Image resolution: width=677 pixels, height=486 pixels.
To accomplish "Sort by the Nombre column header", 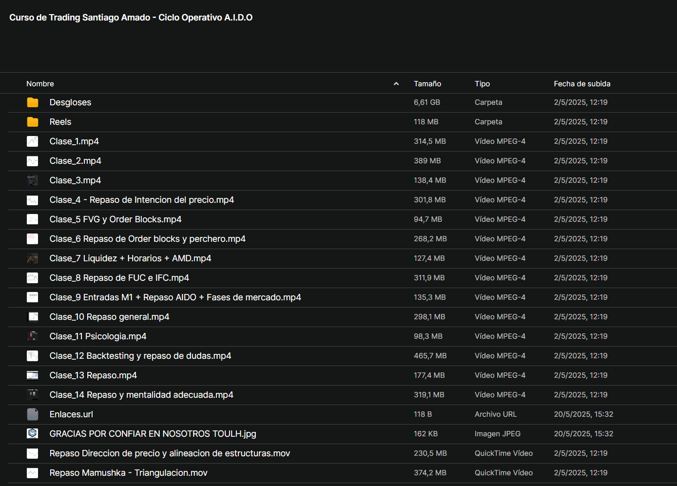I will [x=40, y=84].
